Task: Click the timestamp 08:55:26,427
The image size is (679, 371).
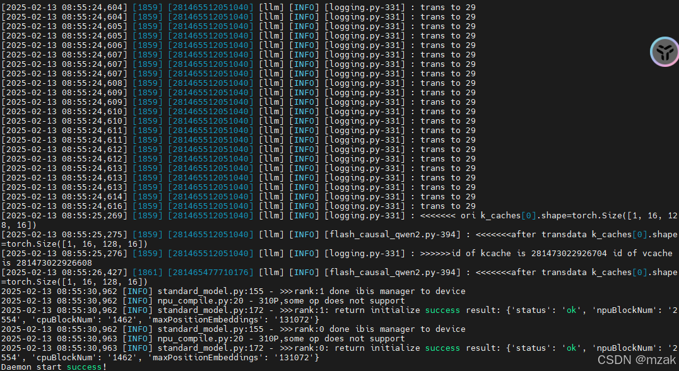Action: [x=93, y=273]
